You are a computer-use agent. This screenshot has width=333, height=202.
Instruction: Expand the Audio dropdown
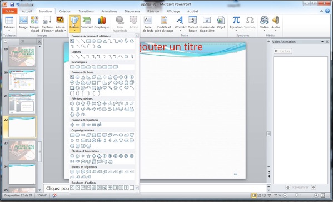pyautogui.click(x=275, y=31)
